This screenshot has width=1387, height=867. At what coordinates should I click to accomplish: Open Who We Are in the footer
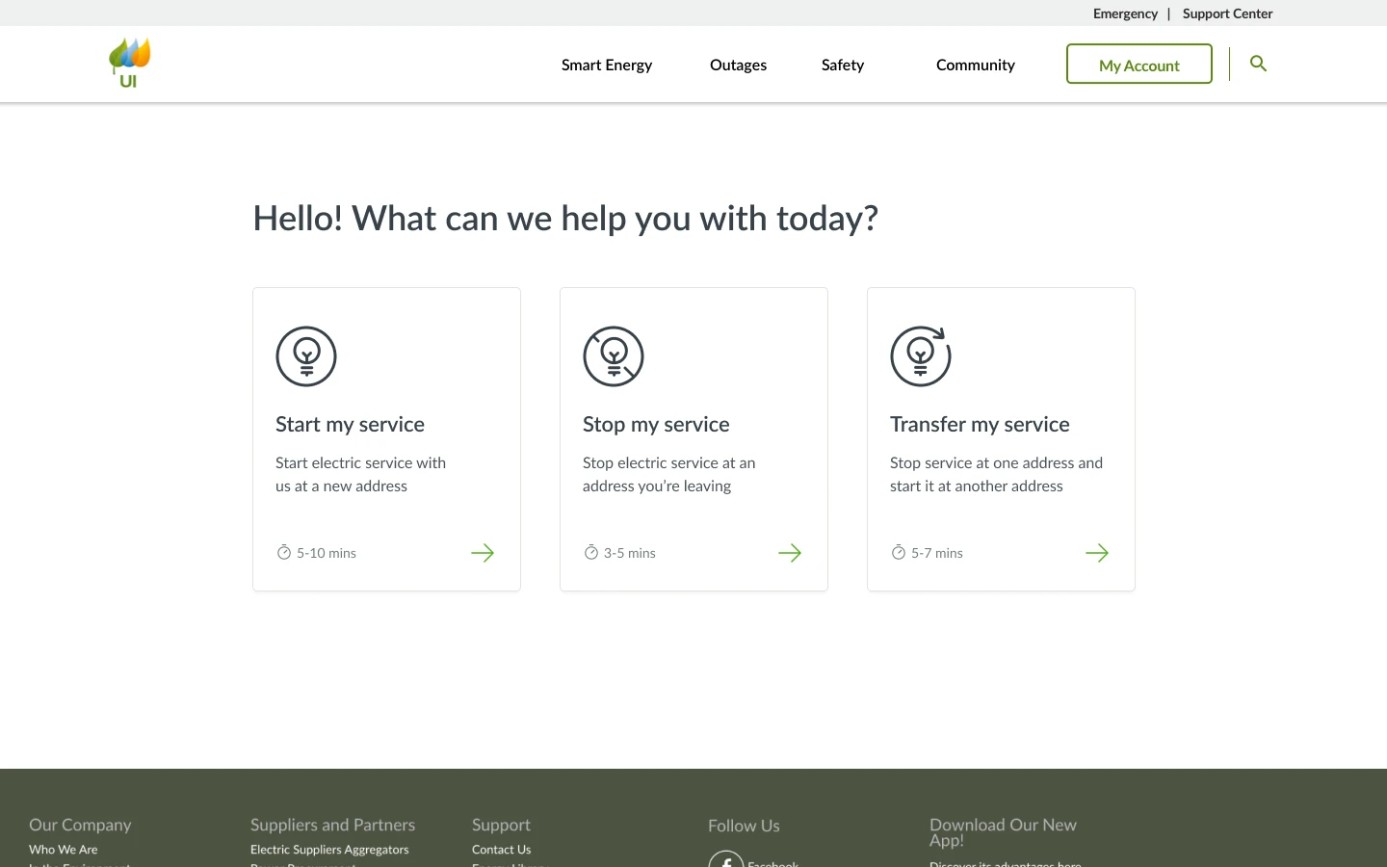coord(64,850)
